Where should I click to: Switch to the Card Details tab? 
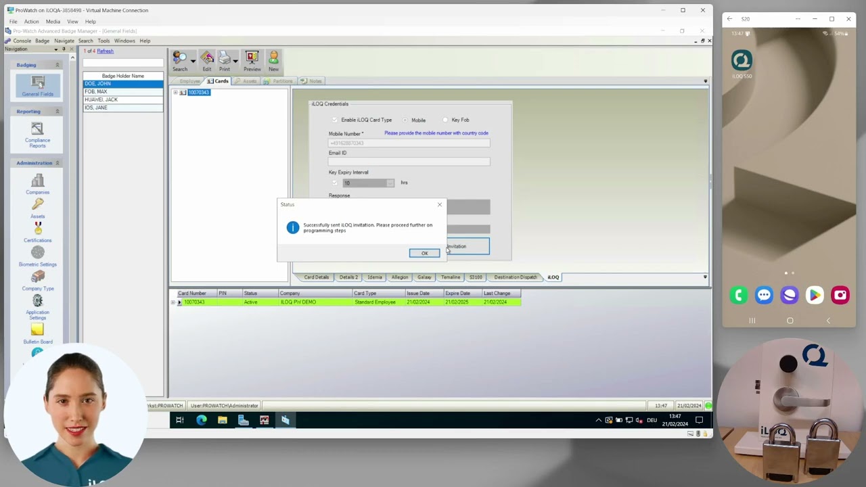316,277
